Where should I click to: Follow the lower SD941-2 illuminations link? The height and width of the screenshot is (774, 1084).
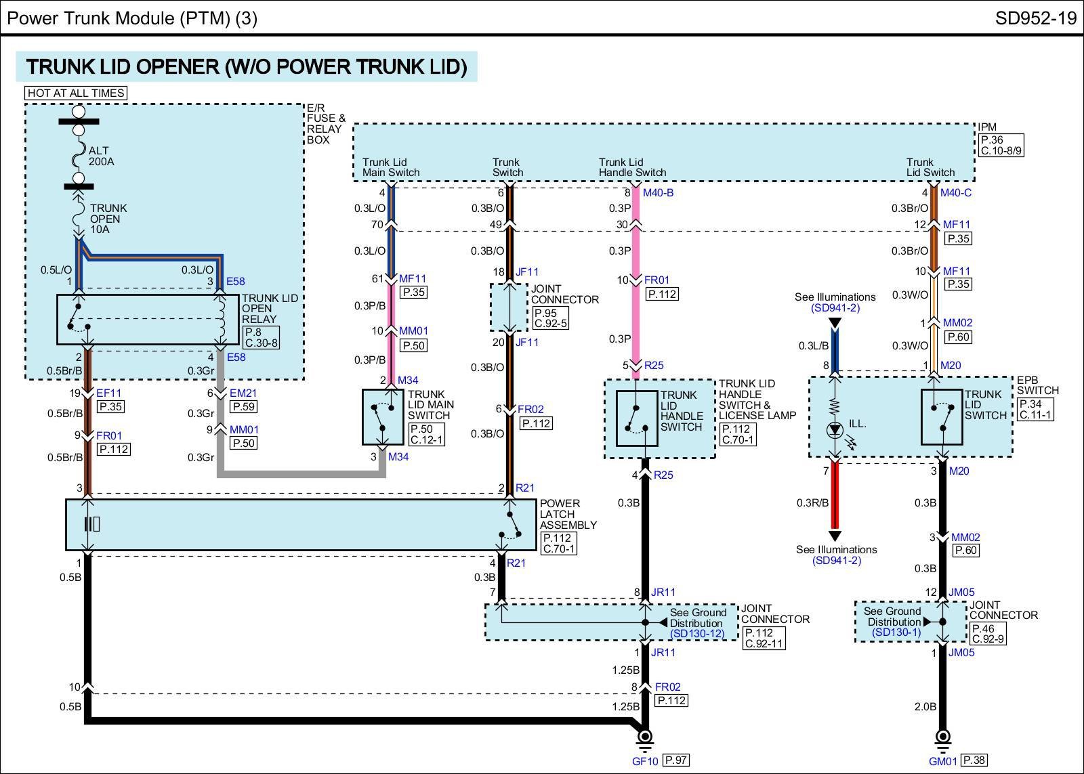pyautogui.click(x=836, y=561)
